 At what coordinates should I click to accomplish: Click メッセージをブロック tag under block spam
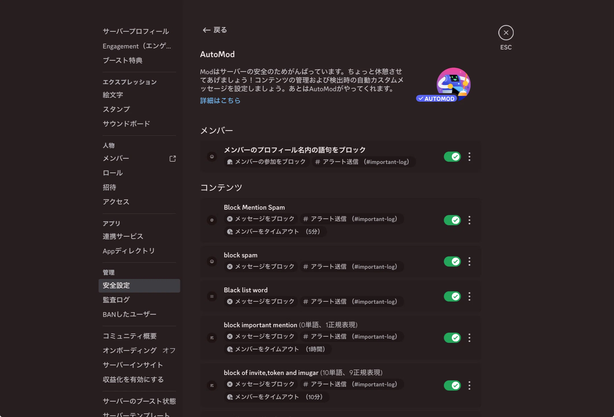click(261, 267)
